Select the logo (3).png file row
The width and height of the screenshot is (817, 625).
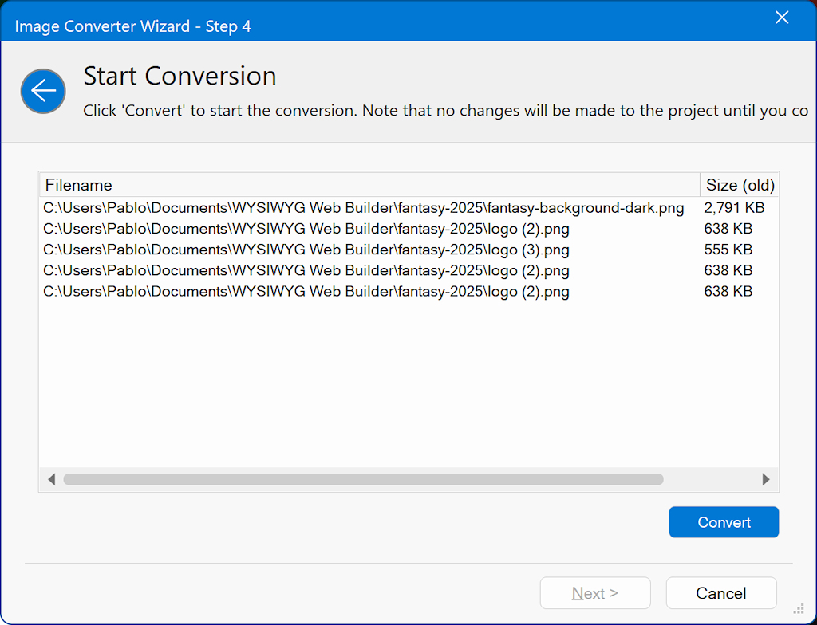point(306,250)
